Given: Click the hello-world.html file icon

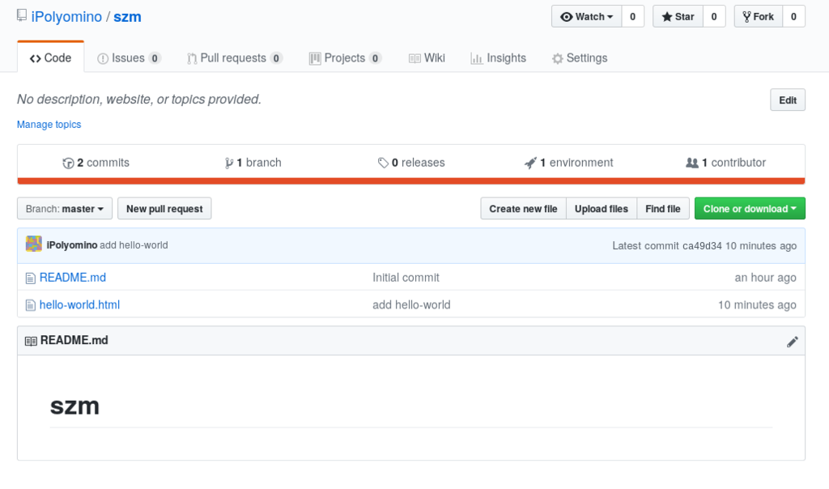Looking at the screenshot, I should (31, 305).
